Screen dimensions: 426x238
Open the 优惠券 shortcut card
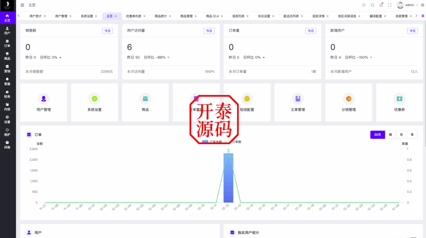[x=399, y=103]
